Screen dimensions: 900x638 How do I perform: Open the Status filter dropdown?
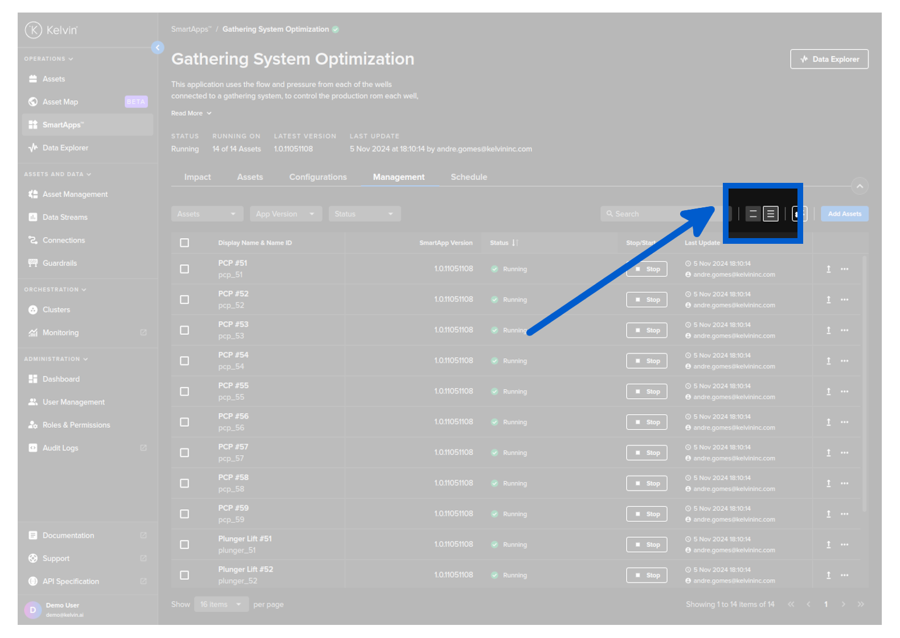click(364, 214)
